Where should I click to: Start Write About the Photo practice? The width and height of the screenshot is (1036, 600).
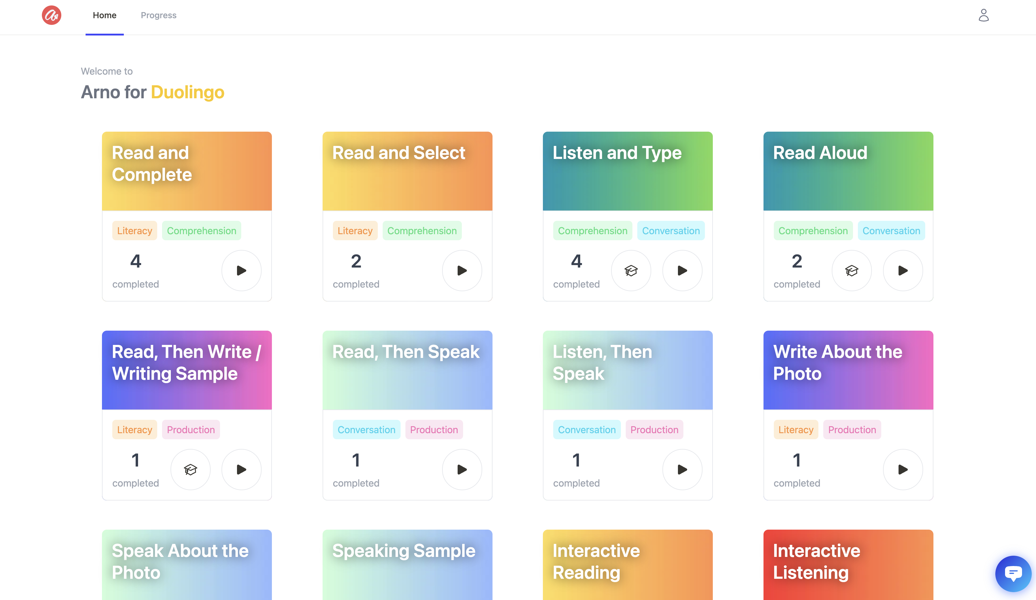pyautogui.click(x=903, y=469)
